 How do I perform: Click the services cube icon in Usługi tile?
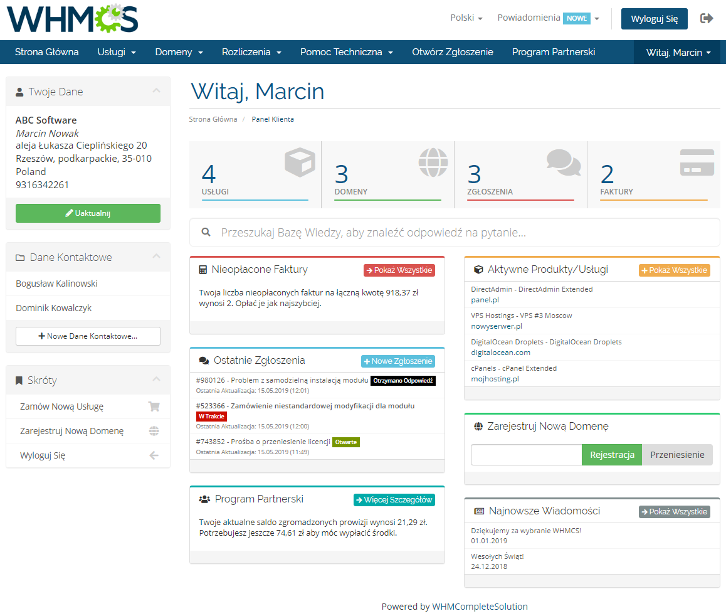click(x=300, y=162)
